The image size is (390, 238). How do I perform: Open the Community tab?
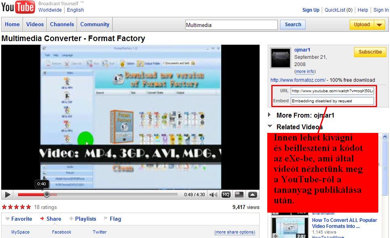click(x=95, y=24)
